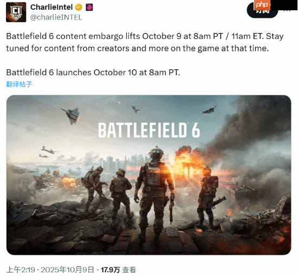Open the @charlieINTEL handle link

56,17
